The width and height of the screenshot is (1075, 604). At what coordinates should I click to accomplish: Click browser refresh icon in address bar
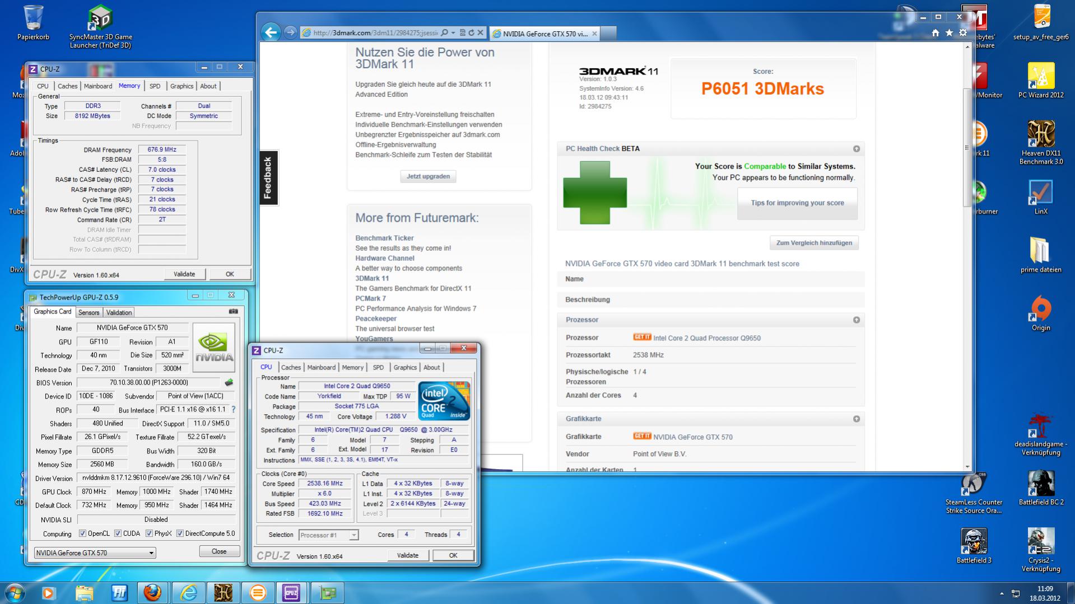point(471,33)
